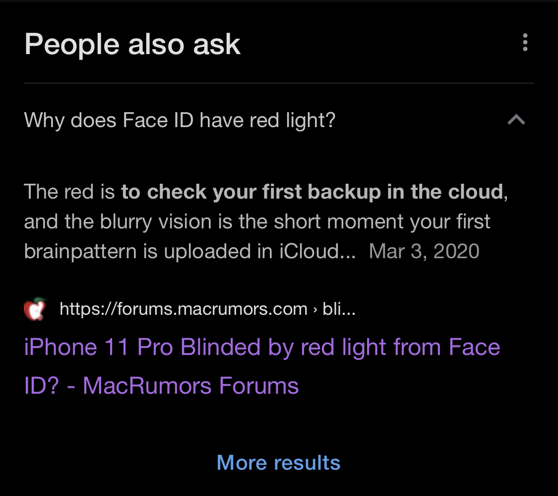Screen dimensions: 558x496
Task: Click the MacRumors apple favicon
Action: [35, 309]
